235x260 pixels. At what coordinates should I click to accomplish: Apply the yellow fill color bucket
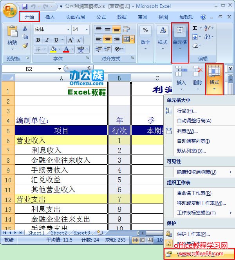coord(54,49)
